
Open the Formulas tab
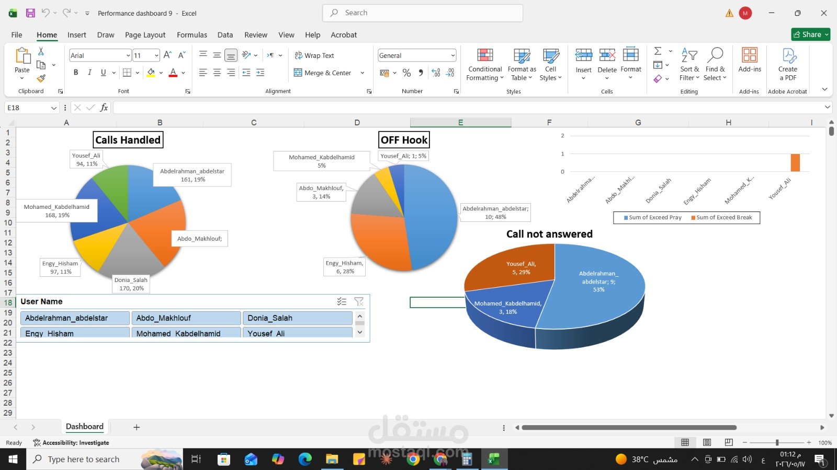click(x=192, y=35)
